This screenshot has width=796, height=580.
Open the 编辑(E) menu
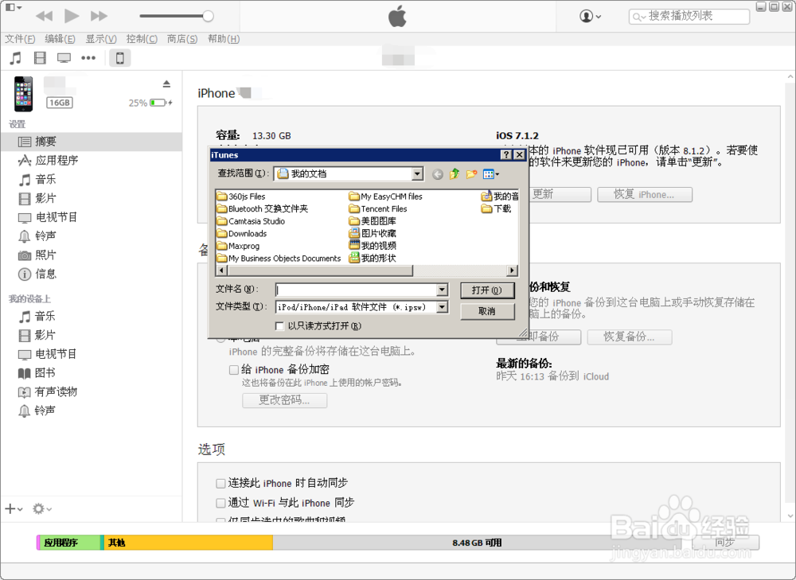60,39
